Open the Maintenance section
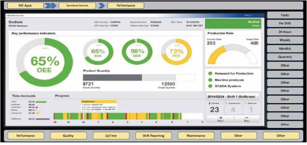Viewport: 307px width, 145px height. tap(196, 135)
